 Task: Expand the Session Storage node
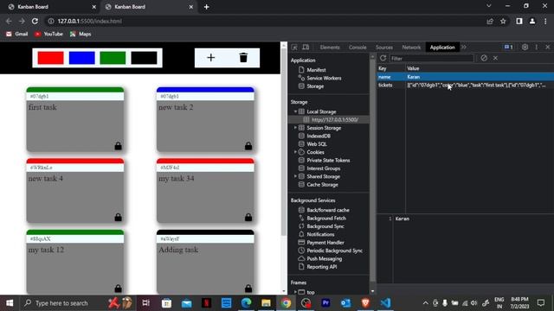click(x=295, y=128)
